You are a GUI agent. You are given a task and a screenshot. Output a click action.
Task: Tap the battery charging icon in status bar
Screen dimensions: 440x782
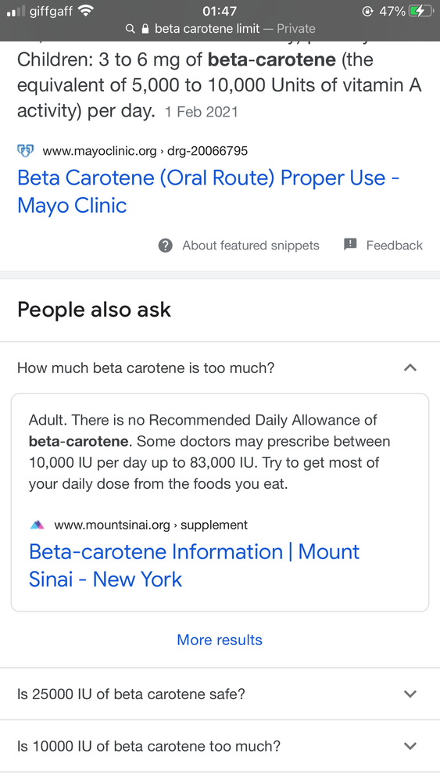pos(421,11)
